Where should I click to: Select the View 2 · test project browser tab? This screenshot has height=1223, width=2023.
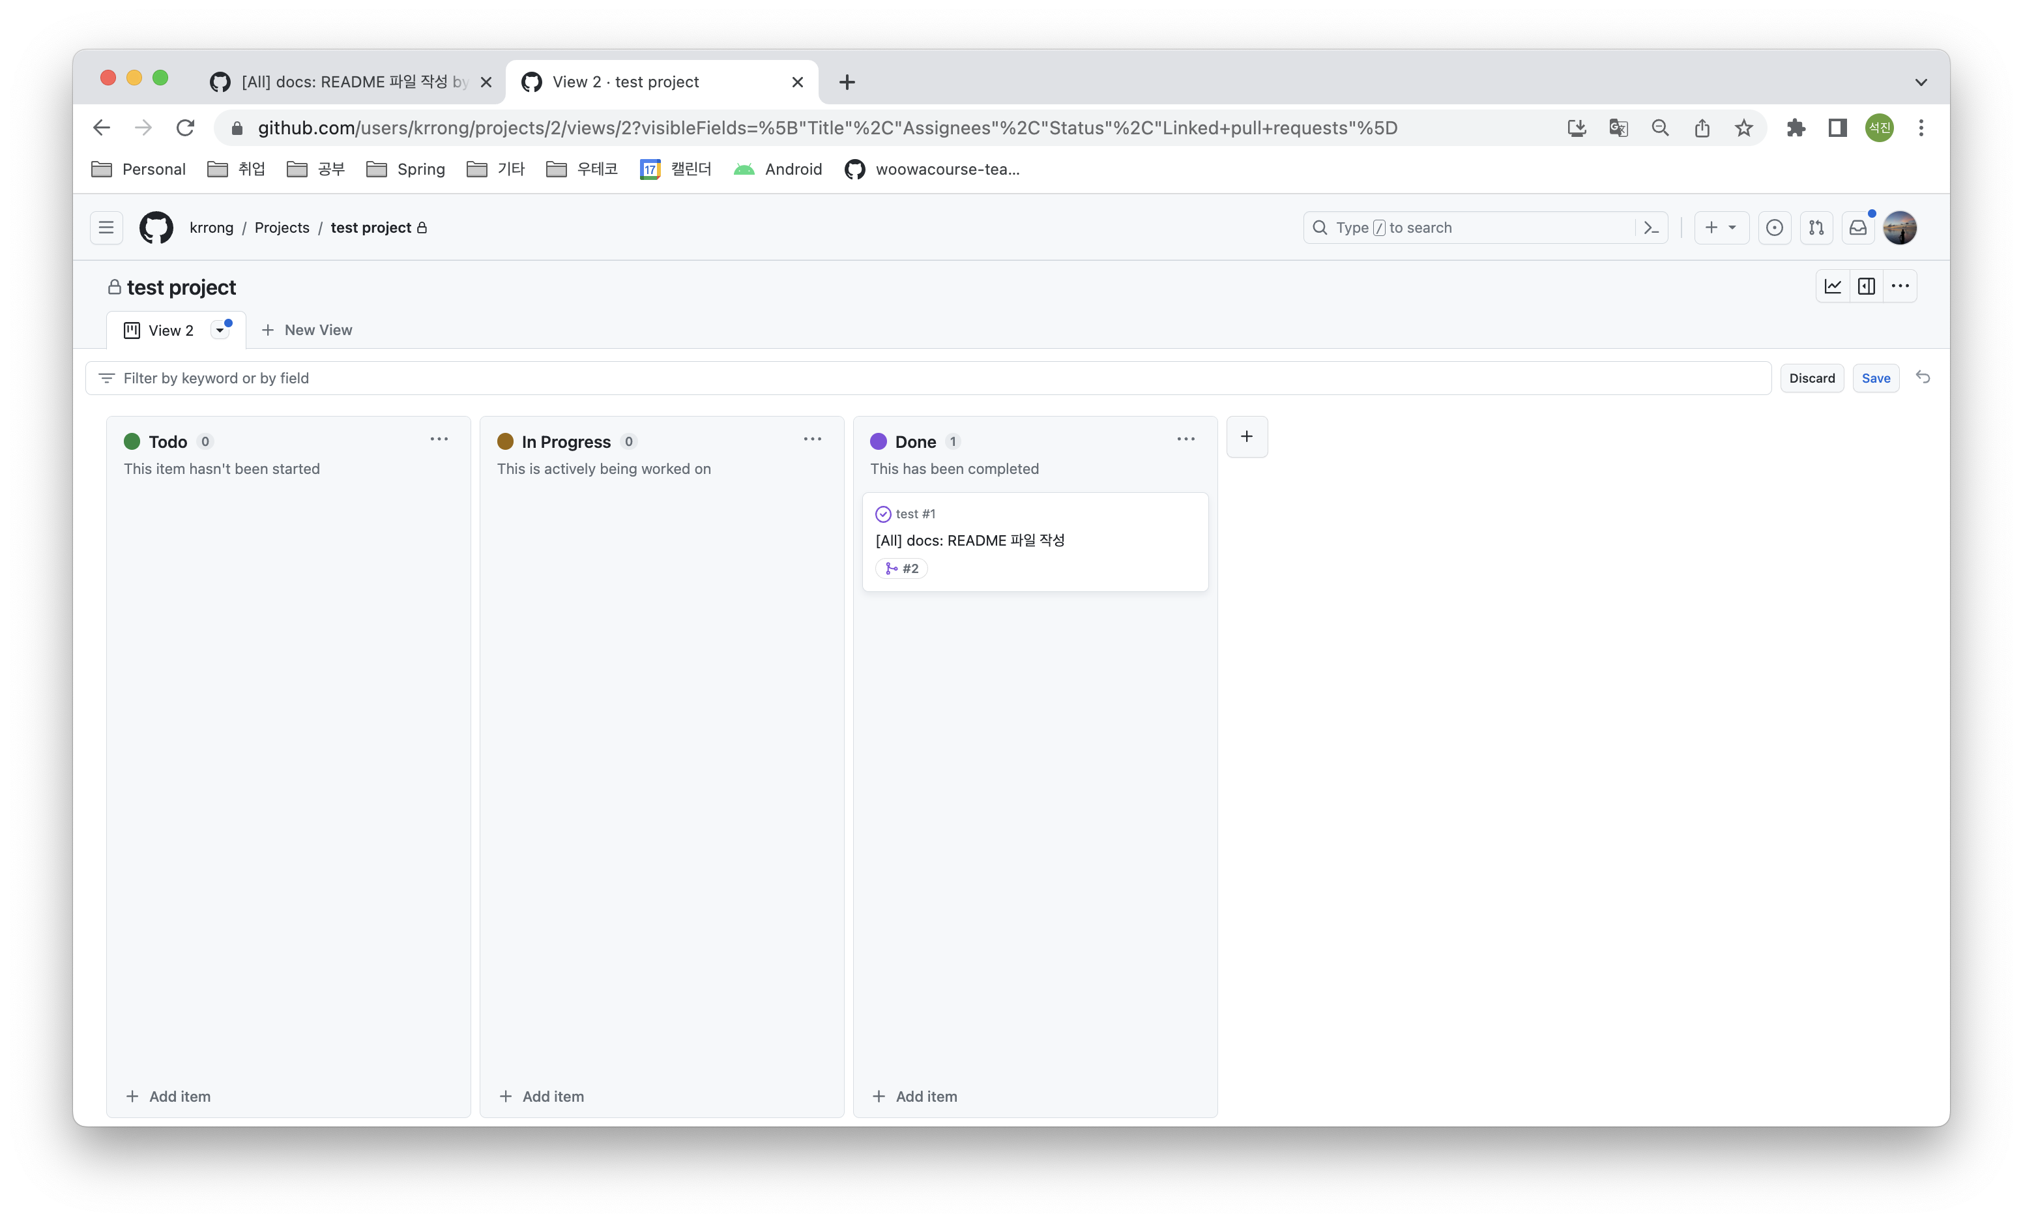pos(661,82)
